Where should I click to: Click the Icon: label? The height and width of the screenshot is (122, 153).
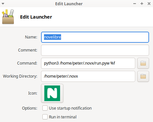click(33, 93)
